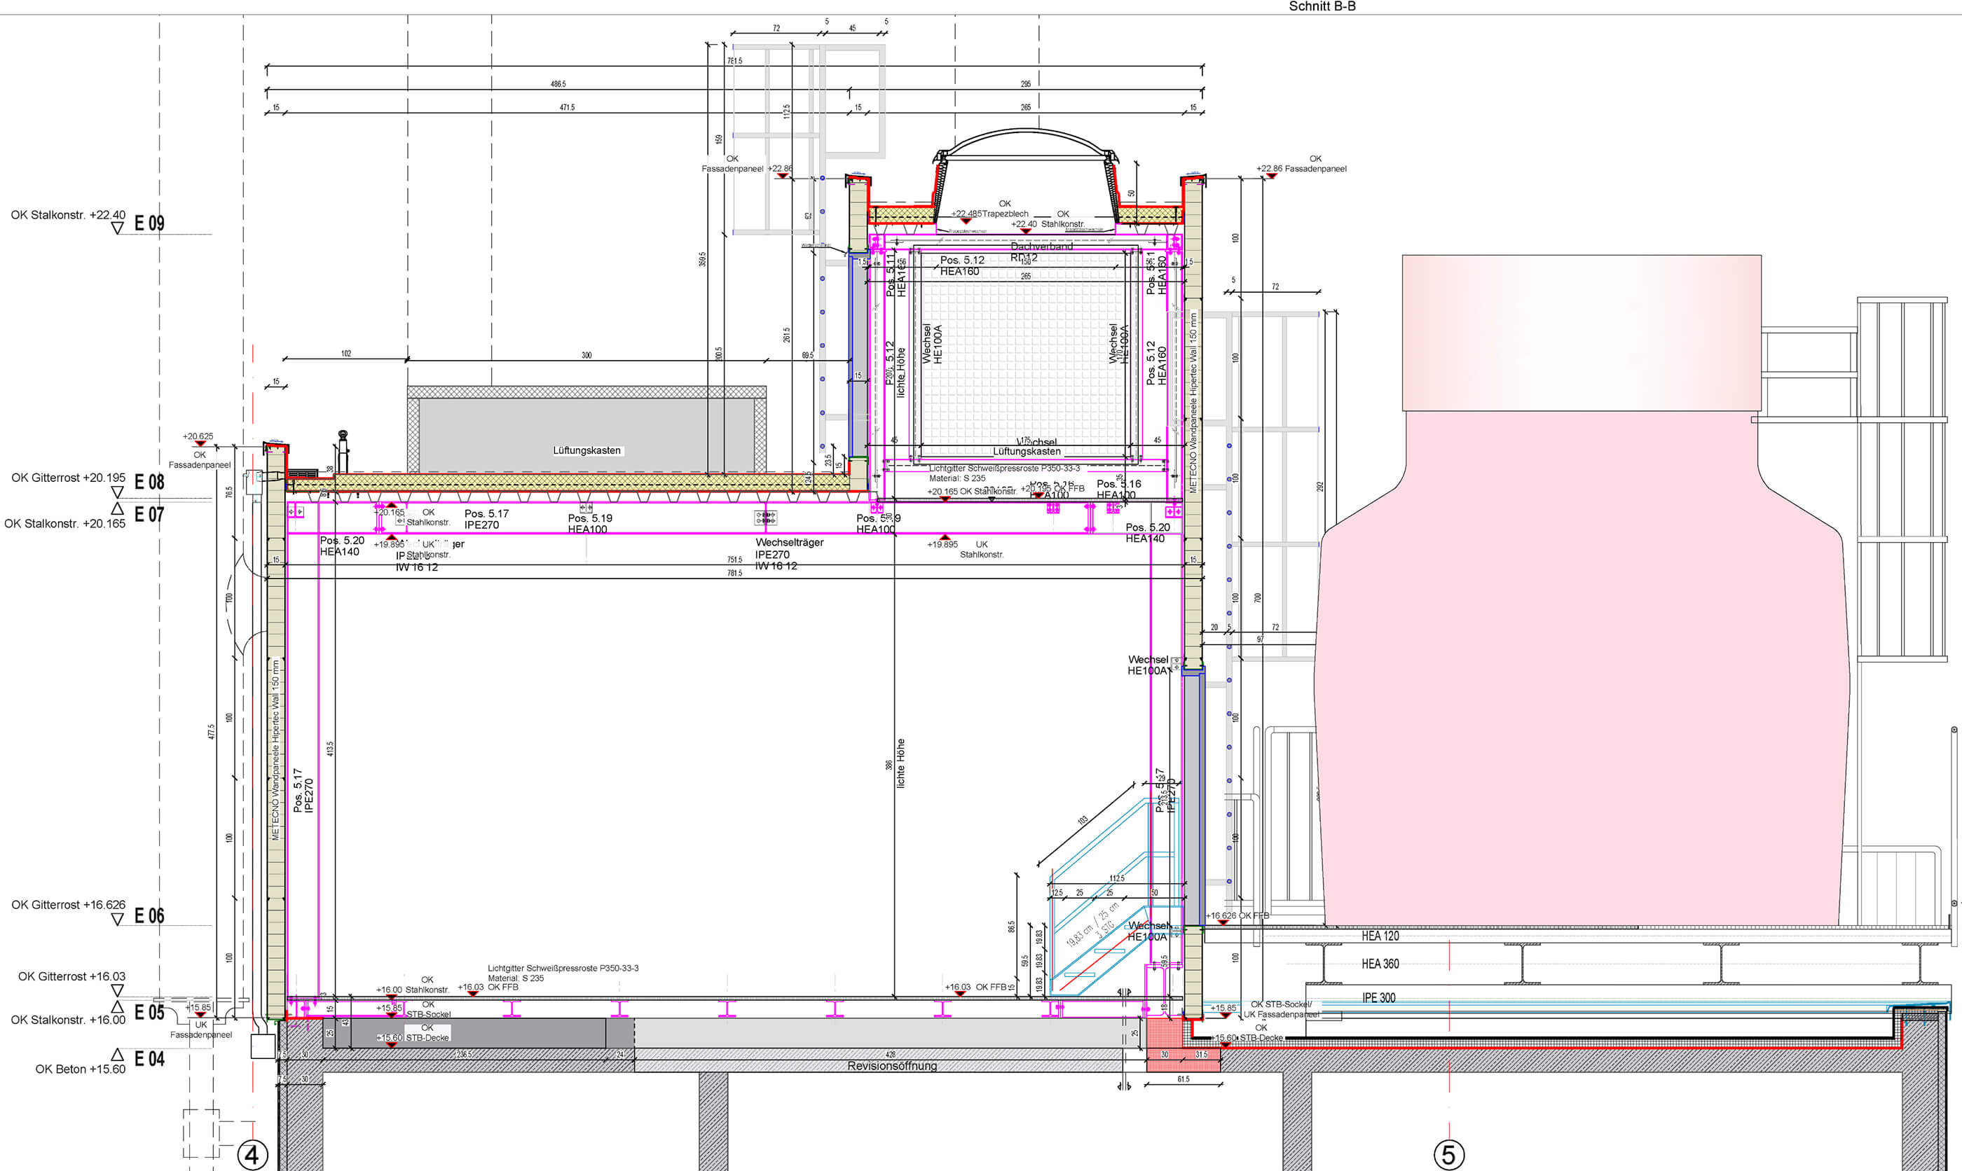This screenshot has height=1171, width=1962.
Task: Click the "OK STB-Sockel/" label
Action: 1281,1004
